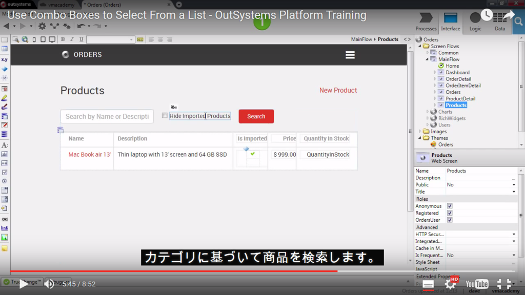Image resolution: width=525 pixels, height=295 pixels.
Task: Select the Text A widget tool
Action: 4,145
